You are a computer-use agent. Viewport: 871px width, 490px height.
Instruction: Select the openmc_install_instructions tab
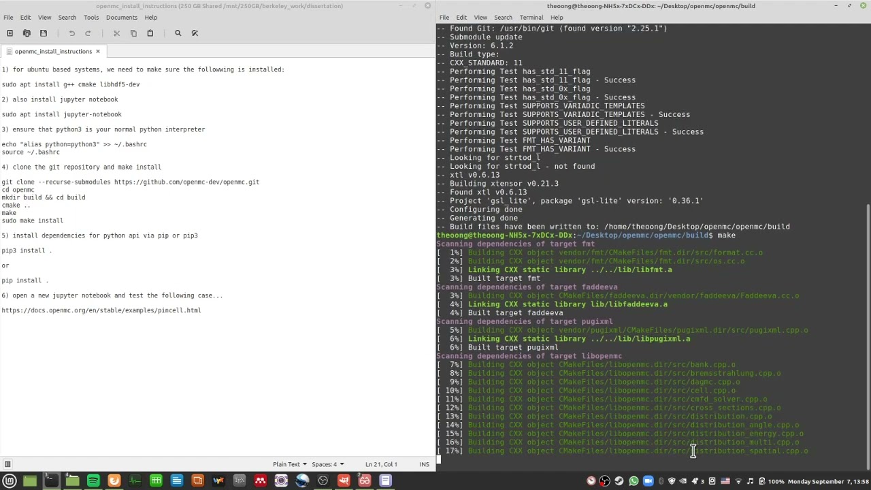[x=53, y=51]
